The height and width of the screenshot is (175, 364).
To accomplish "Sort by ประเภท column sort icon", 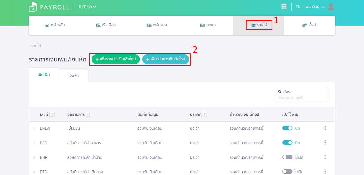I will pos(205,114).
